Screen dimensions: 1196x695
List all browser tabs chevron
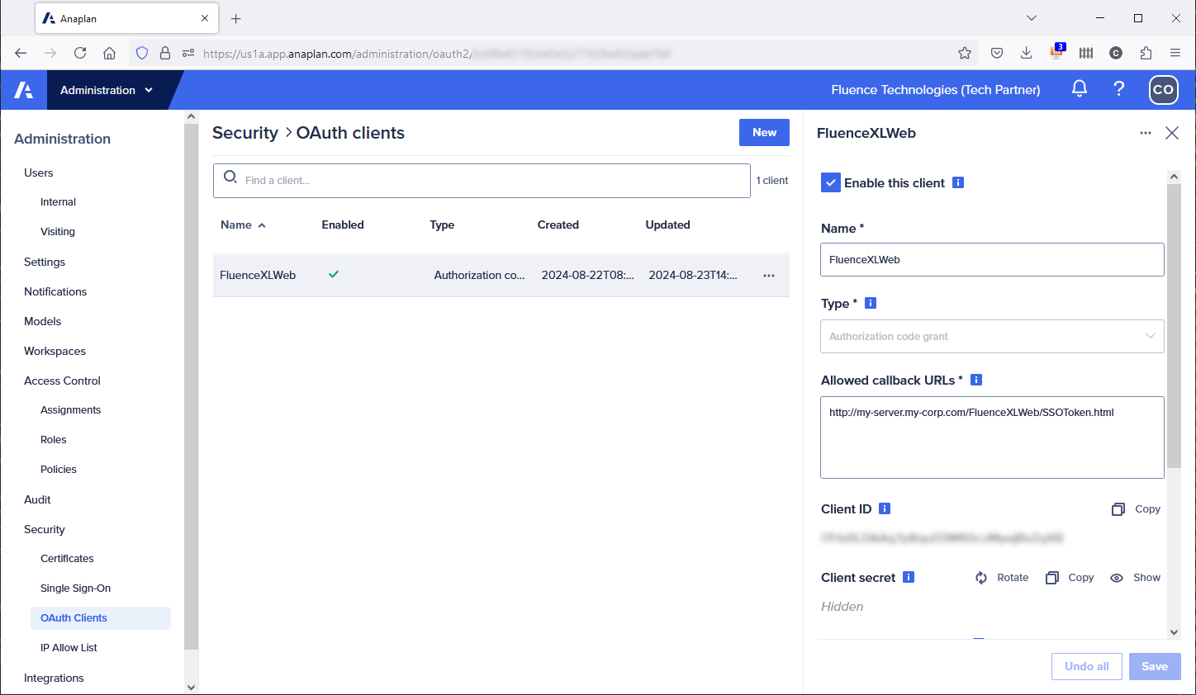(1032, 18)
